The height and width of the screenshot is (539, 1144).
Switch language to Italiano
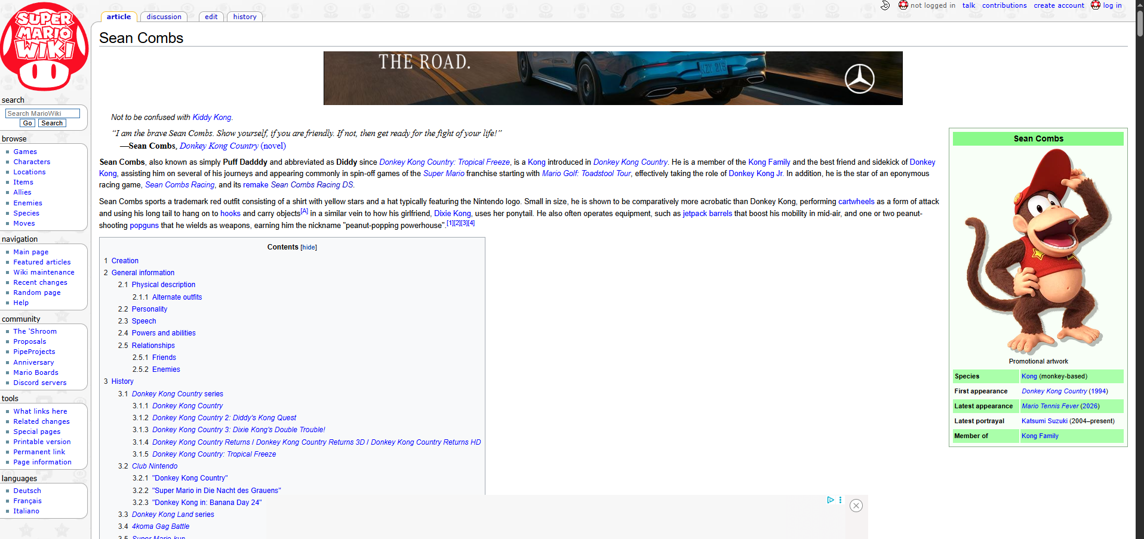pos(26,511)
